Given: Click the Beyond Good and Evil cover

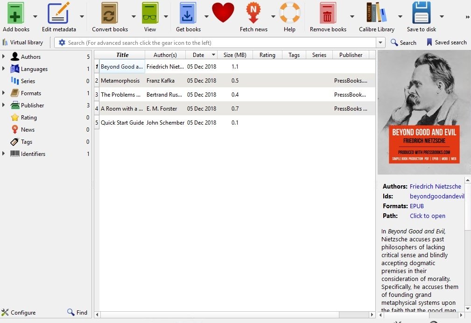Looking at the screenshot, I should (424, 112).
